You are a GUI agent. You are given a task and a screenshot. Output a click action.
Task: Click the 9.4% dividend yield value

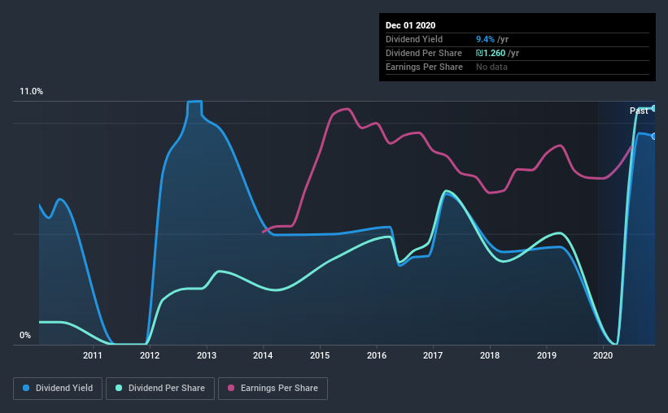tap(485, 39)
